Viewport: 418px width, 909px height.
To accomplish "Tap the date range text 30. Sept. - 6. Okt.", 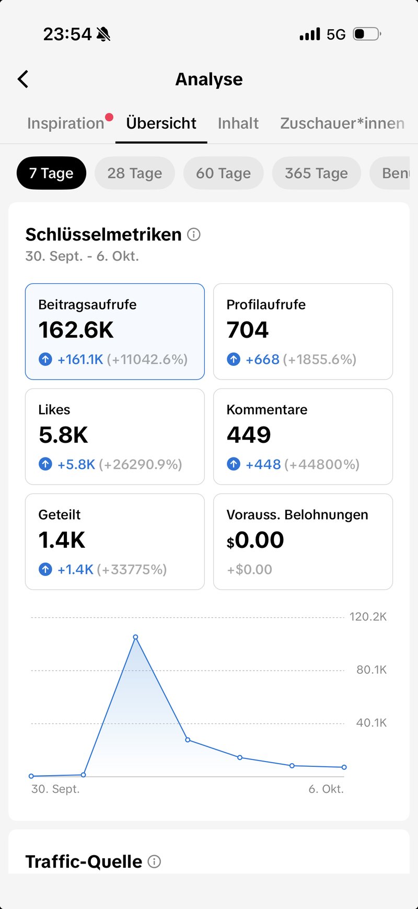I will click(x=82, y=256).
